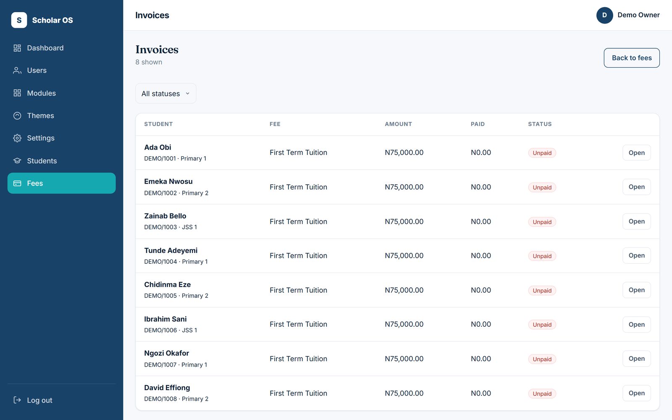This screenshot has height=420, width=672.
Task: Click the Scholar OS brand name
Action: coord(52,20)
